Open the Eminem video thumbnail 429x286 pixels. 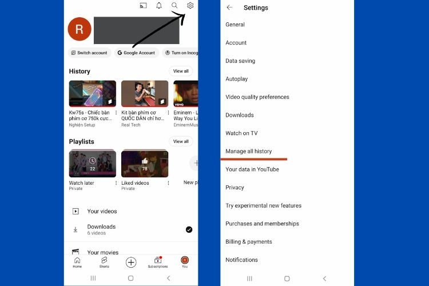[186, 94]
